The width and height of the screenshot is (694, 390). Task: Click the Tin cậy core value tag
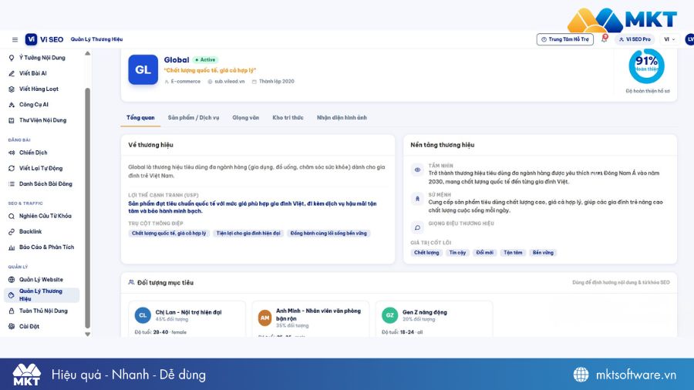(457, 253)
